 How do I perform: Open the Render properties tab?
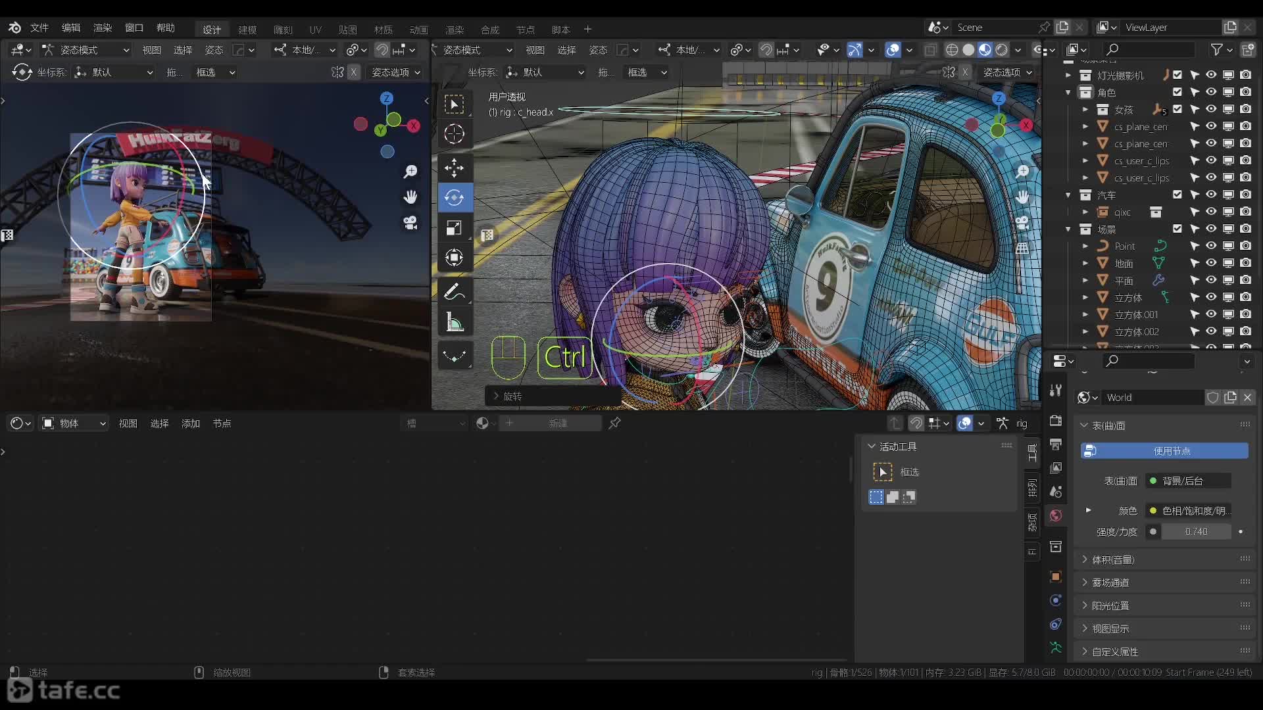pyautogui.click(x=1056, y=421)
